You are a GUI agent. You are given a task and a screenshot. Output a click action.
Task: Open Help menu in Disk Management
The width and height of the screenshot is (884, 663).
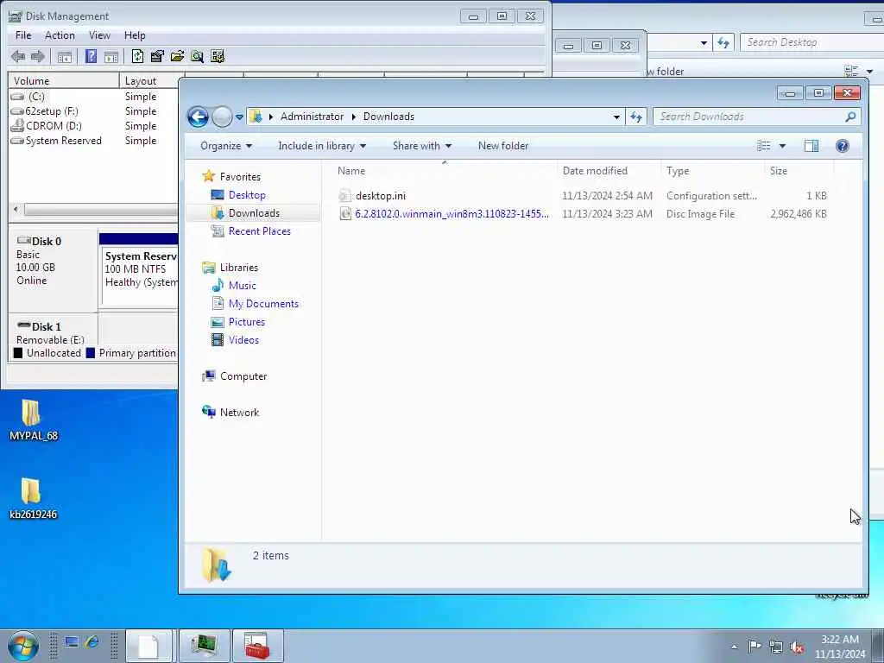135,35
